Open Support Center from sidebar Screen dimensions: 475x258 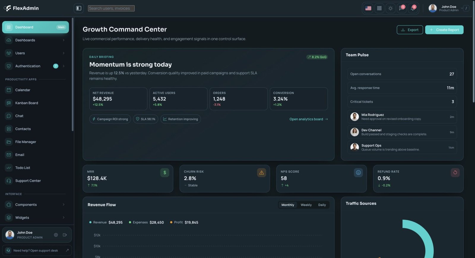35,181
